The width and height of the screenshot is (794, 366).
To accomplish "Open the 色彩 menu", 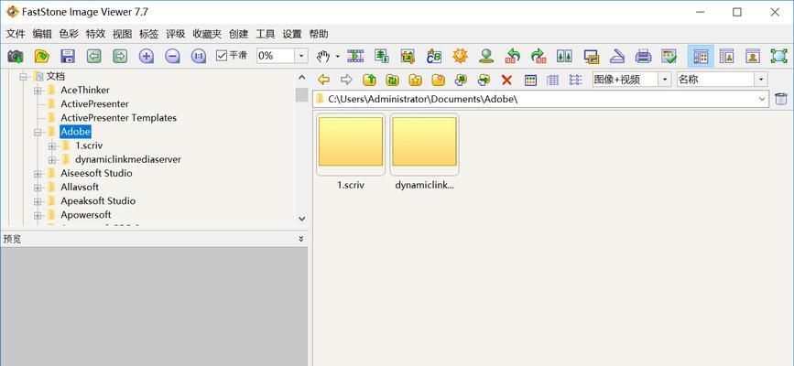I will 69,35.
